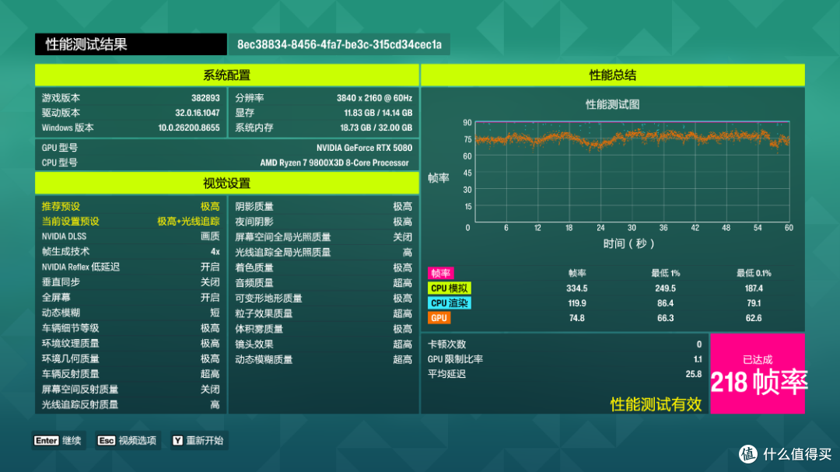Click the 游戏版本 value 382893
Image resolution: width=840 pixels, height=472 pixels.
[205, 98]
